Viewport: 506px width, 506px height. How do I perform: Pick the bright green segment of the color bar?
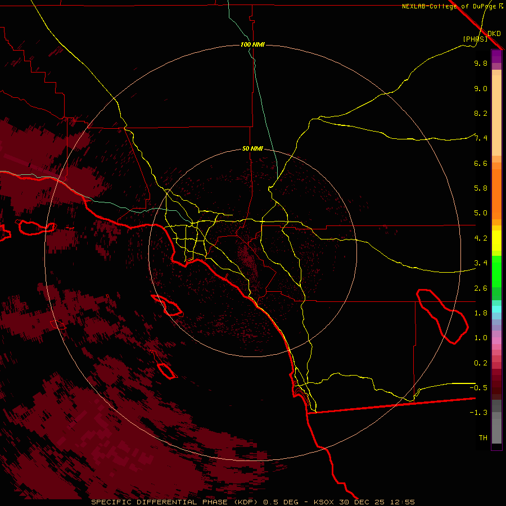tap(496, 271)
